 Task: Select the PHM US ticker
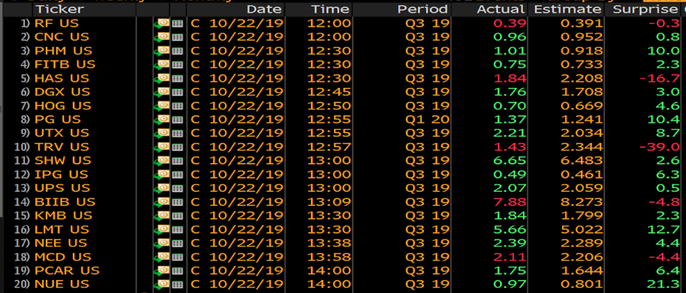(x=63, y=51)
